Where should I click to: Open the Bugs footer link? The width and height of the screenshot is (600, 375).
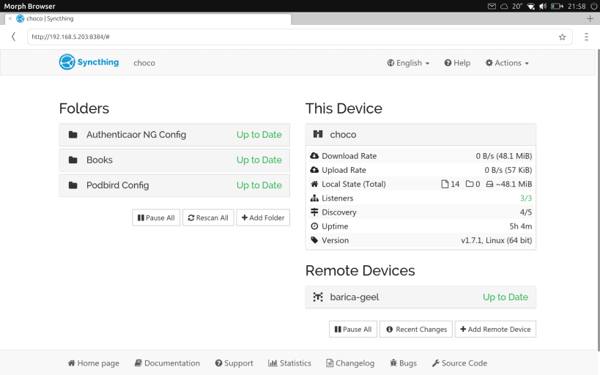tap(404, 363)
